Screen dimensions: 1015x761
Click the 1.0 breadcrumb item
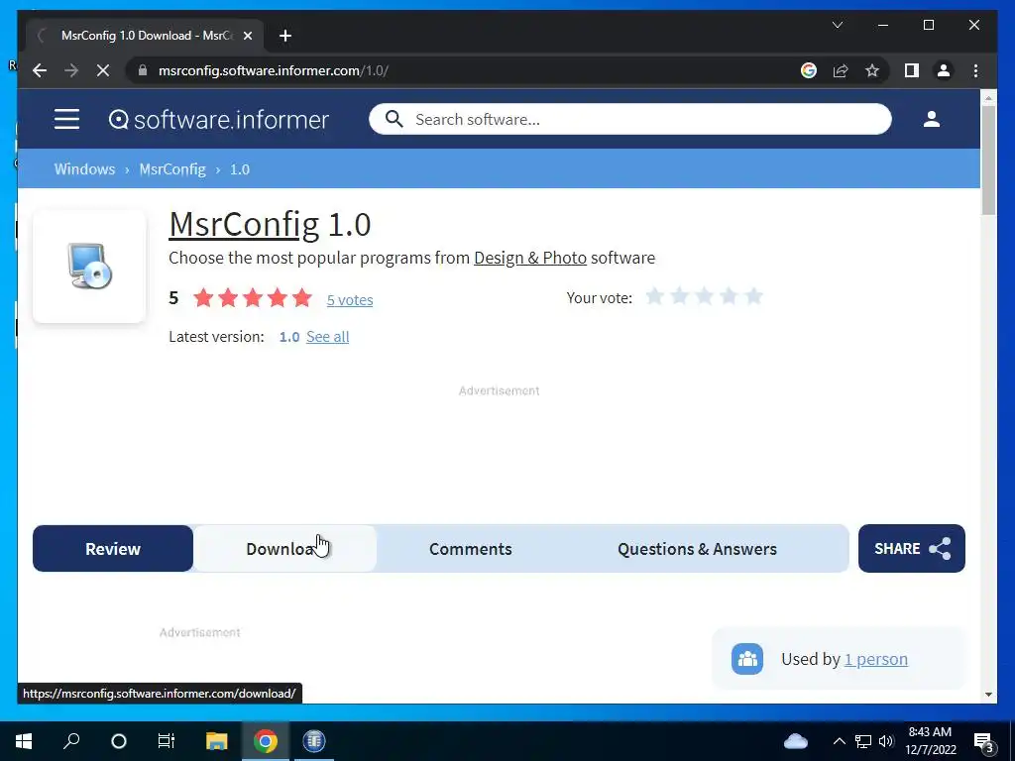pos(240,168)
